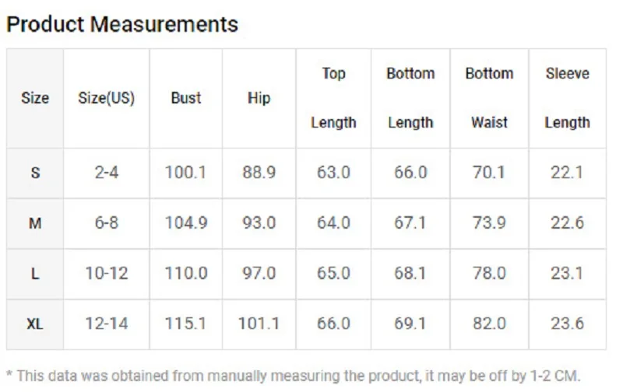Select the Hip column header

point(259,98)
